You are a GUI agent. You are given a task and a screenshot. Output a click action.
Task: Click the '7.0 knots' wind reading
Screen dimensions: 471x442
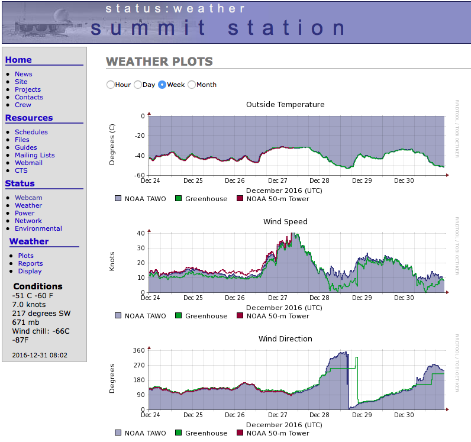click(29, 305)
